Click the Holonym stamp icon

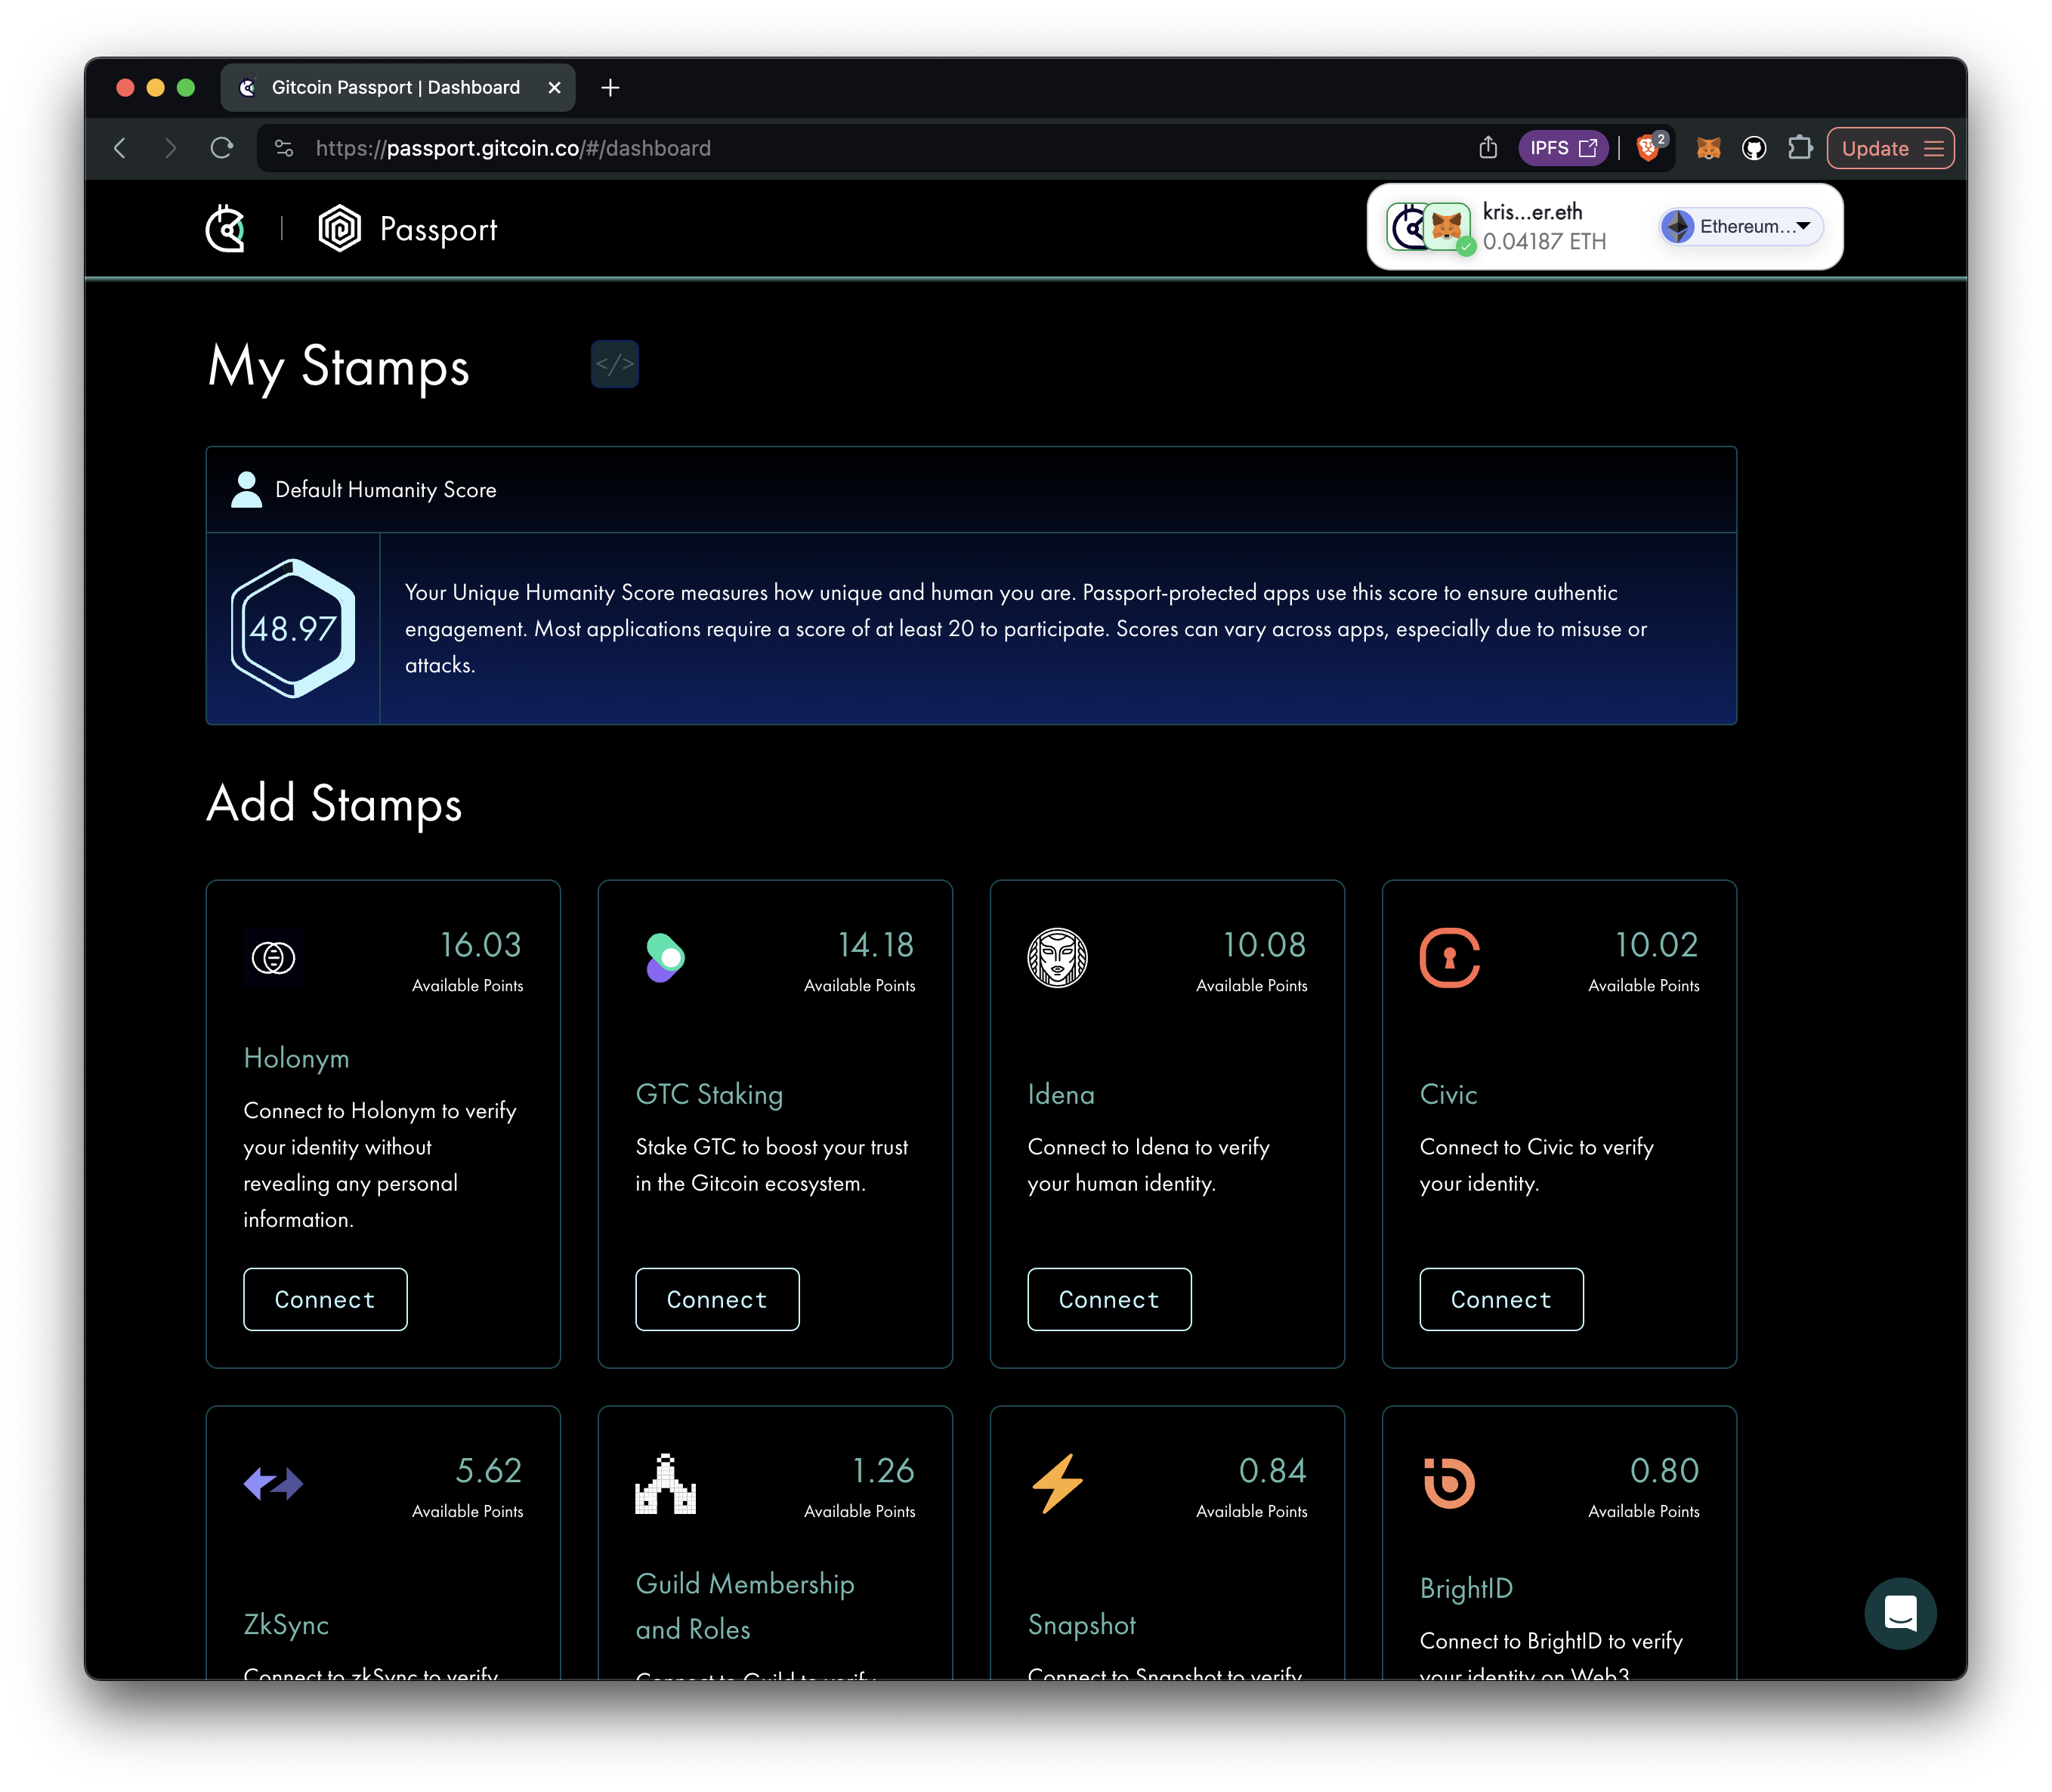pos(273,958)
